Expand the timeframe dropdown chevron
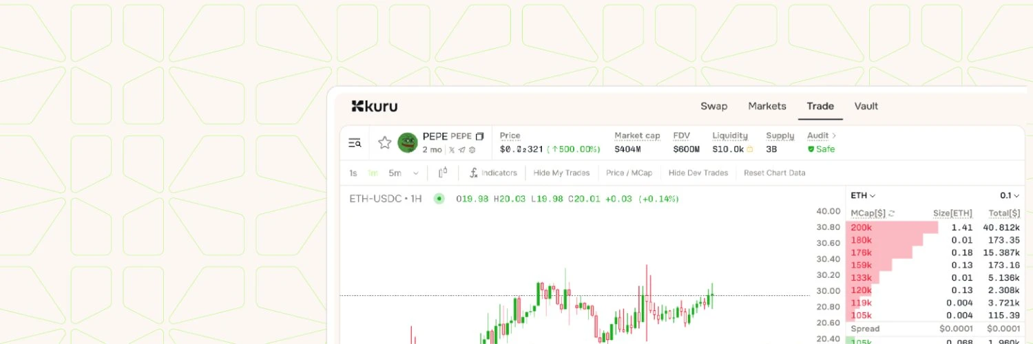The height and width of the screenshot is (344, 1033). 415,173
